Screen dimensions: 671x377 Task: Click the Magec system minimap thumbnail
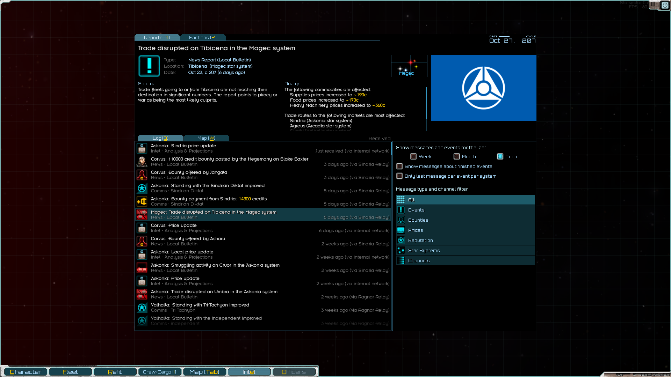click(409, 66)
